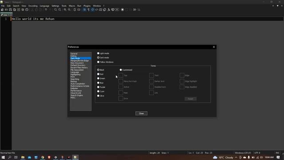Screen dimensions: 284x160
Task: Click the New file toolbar icon
Action: (x=2, y=10)
